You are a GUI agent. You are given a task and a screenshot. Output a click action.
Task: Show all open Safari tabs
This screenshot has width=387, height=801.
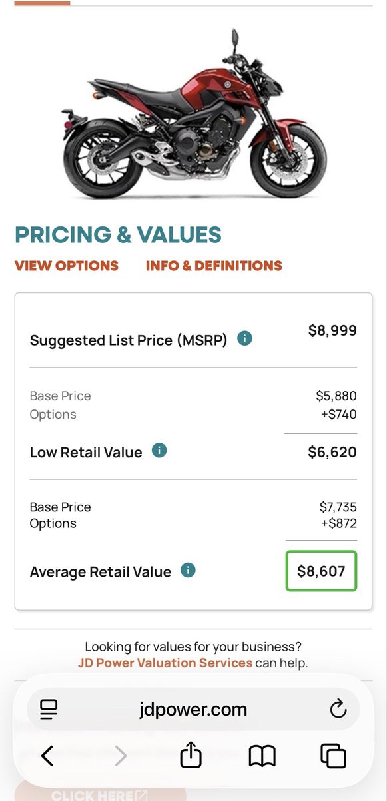(x=333, y=756)
